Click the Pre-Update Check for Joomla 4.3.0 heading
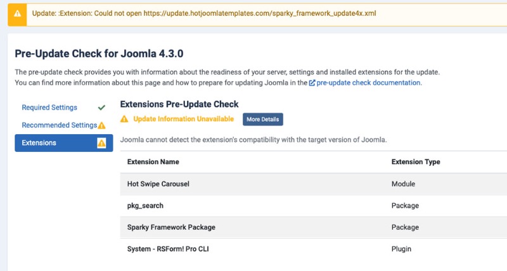Screen dimensions: 507x271 click(99, 54)
